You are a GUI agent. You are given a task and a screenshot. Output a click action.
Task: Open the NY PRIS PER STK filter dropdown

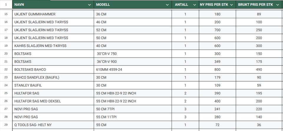[231, 5]
